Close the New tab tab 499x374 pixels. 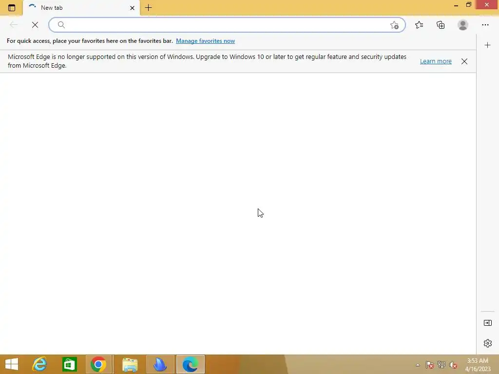point(132,8)
